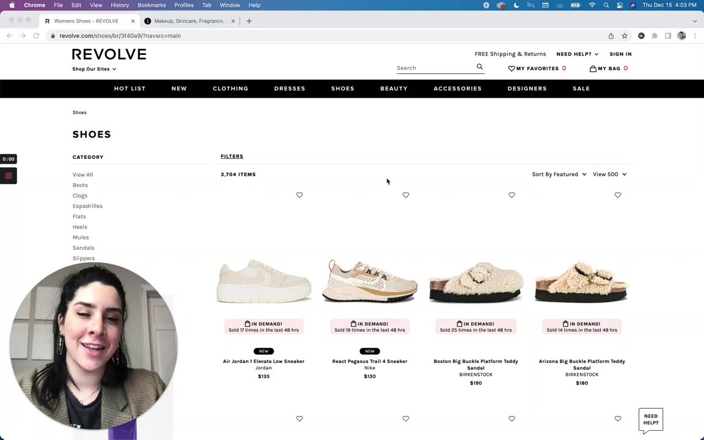Click the browser address bar URL
704x440 pixels.
coord(120,36)
